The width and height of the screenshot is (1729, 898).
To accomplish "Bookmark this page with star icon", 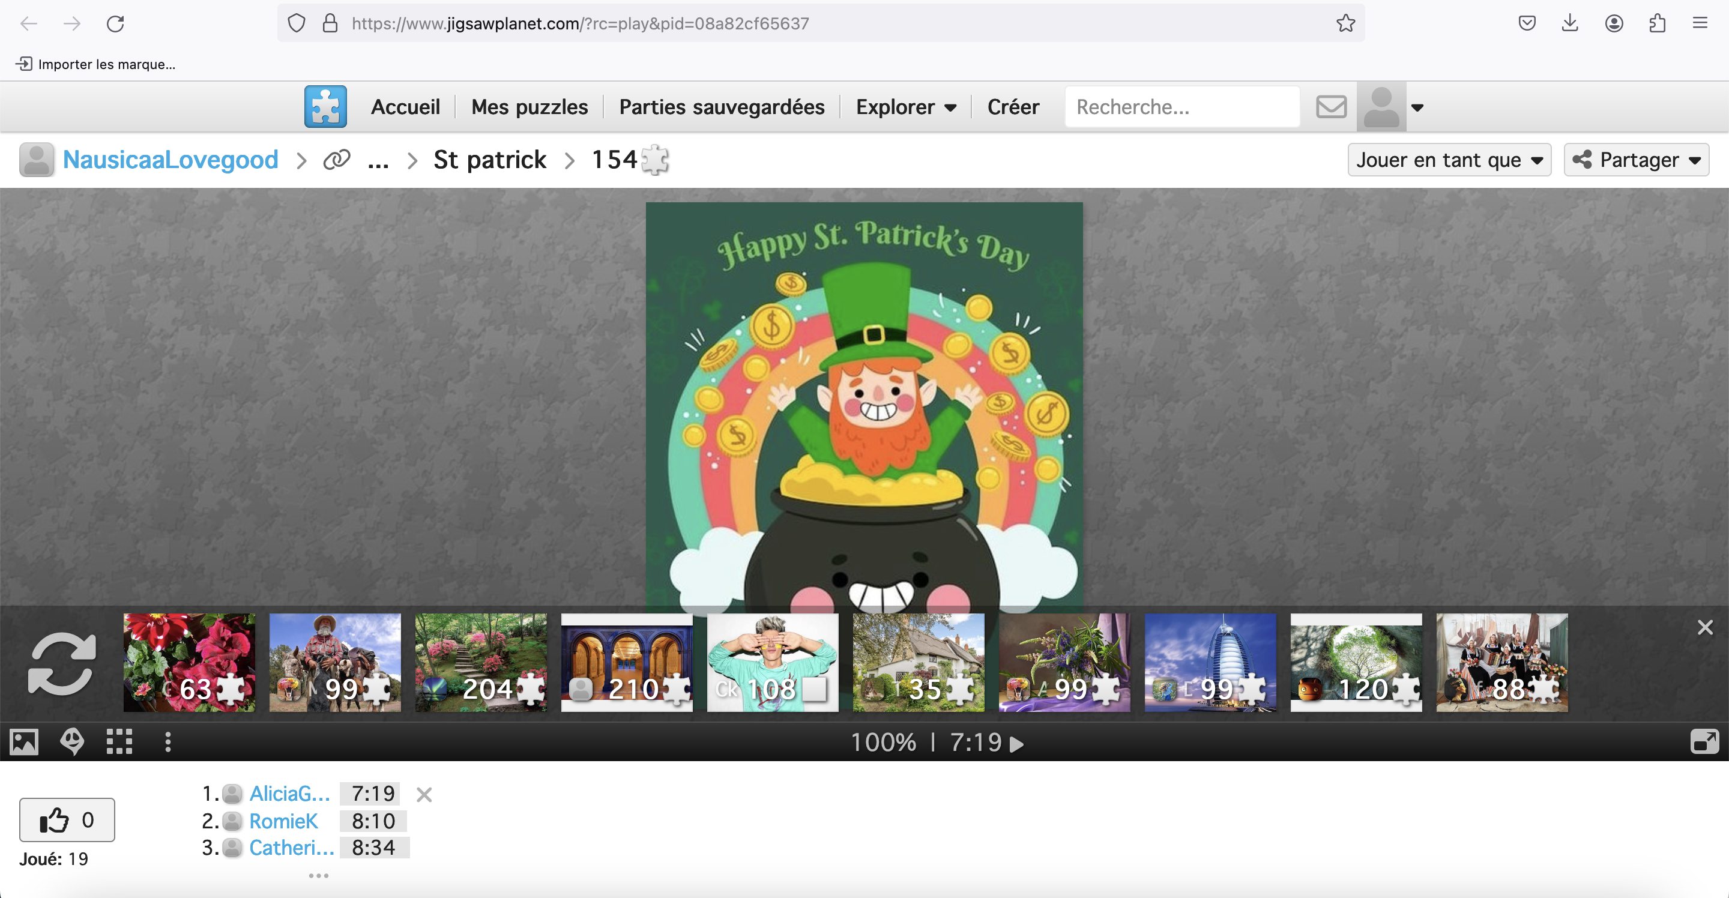I will (x=1345, y=23).
